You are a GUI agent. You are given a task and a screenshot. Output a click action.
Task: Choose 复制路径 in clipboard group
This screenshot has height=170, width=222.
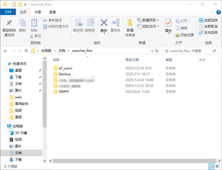coord(53,20)
